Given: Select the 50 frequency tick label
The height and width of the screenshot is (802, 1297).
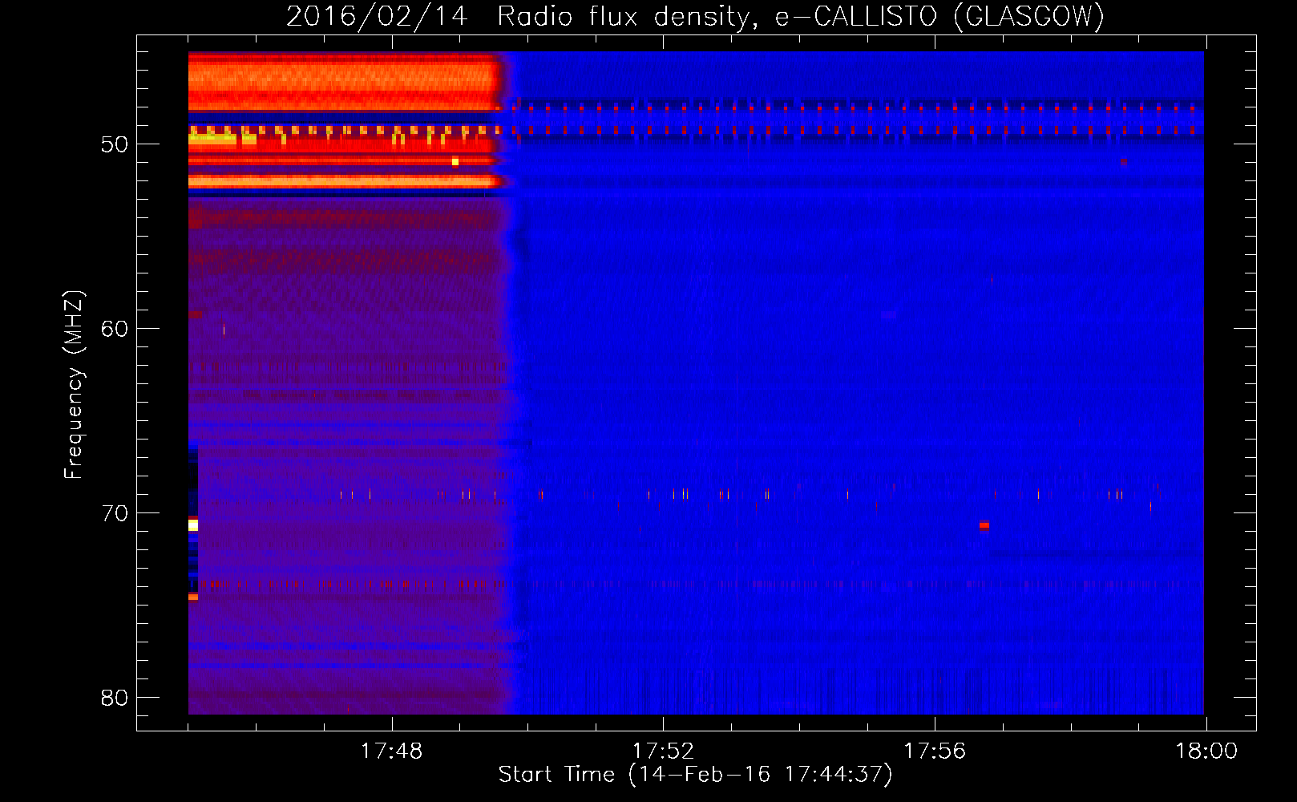Looking at the screenshot, I should (x=115, y=144).
